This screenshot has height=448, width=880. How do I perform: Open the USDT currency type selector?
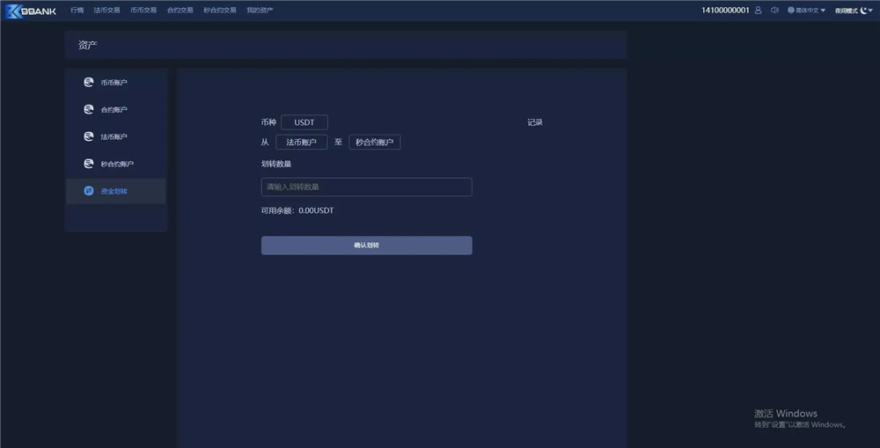(304, 122)
